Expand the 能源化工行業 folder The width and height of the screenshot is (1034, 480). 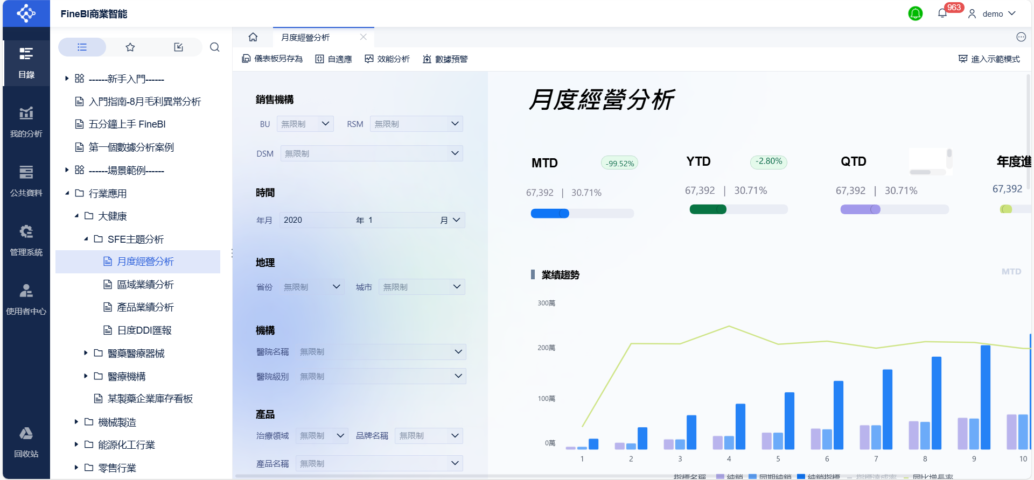pos(76,444)
